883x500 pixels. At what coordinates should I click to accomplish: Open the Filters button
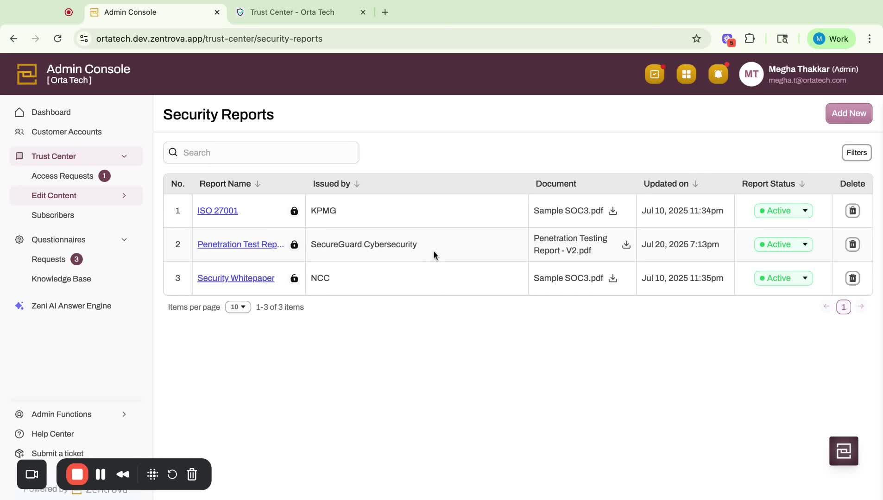(856, 153)
